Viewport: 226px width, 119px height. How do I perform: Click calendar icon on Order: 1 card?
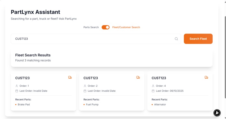pyautogui.click(x=17, y=91)
